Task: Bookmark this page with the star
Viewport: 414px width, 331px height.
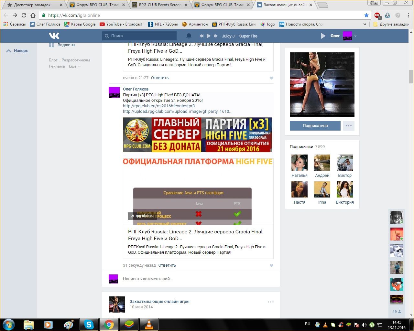Action: coord(366,15)
